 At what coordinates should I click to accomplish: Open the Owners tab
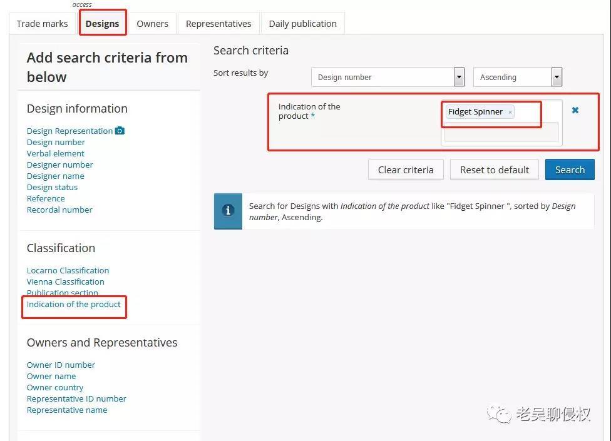[x=152, y=24]
